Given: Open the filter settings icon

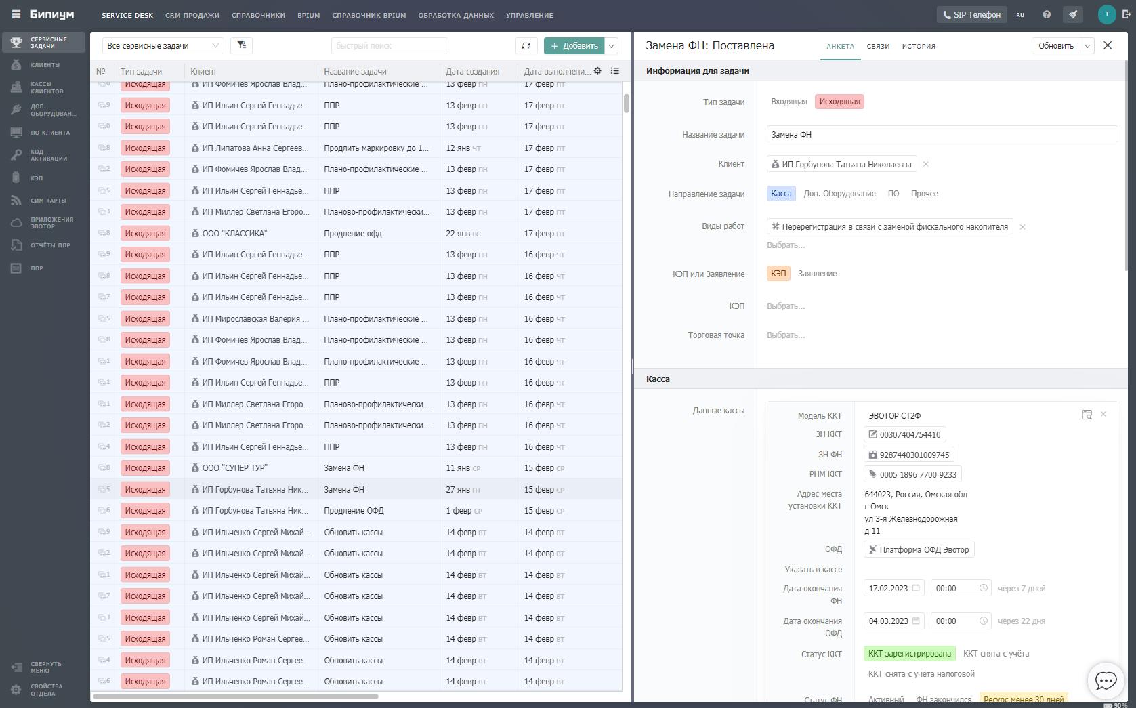Looking at the screenshot, I should tap(241, 45).
